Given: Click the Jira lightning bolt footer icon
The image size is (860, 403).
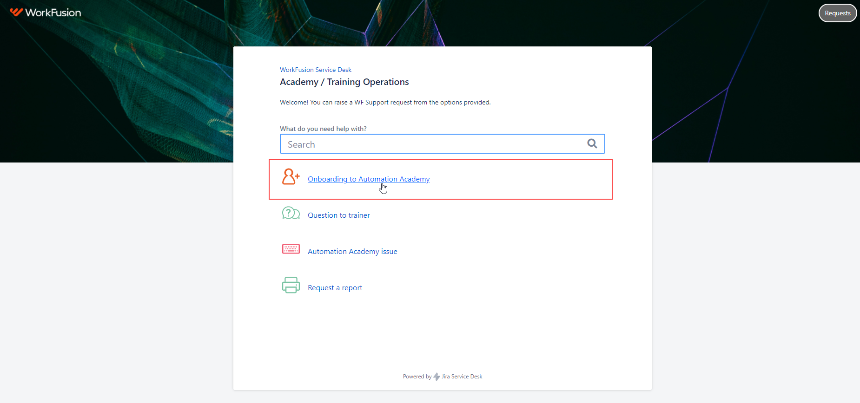Looking at the screenshot, I should [437, 377].
